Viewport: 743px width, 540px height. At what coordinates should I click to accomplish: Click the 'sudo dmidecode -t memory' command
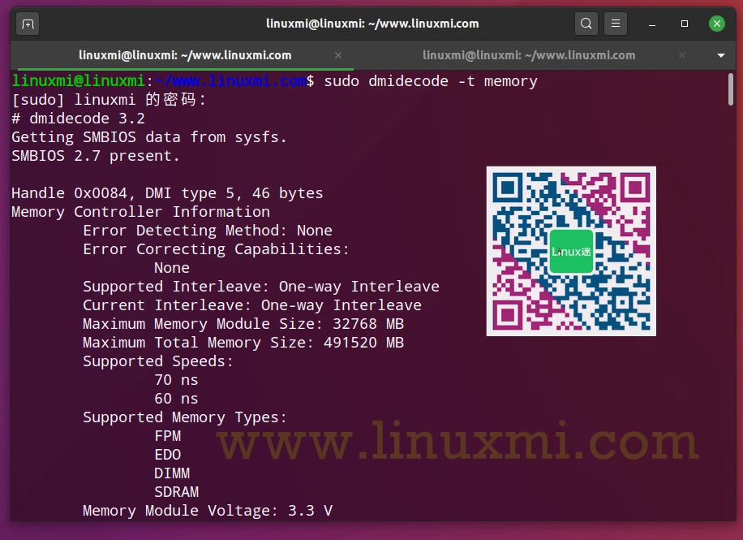431,81
